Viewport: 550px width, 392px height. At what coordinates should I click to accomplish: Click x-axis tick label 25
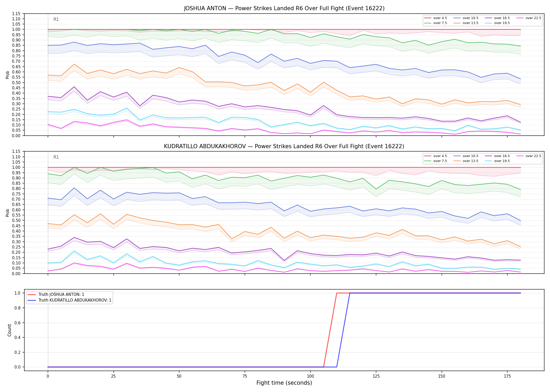tap(113, 376)
